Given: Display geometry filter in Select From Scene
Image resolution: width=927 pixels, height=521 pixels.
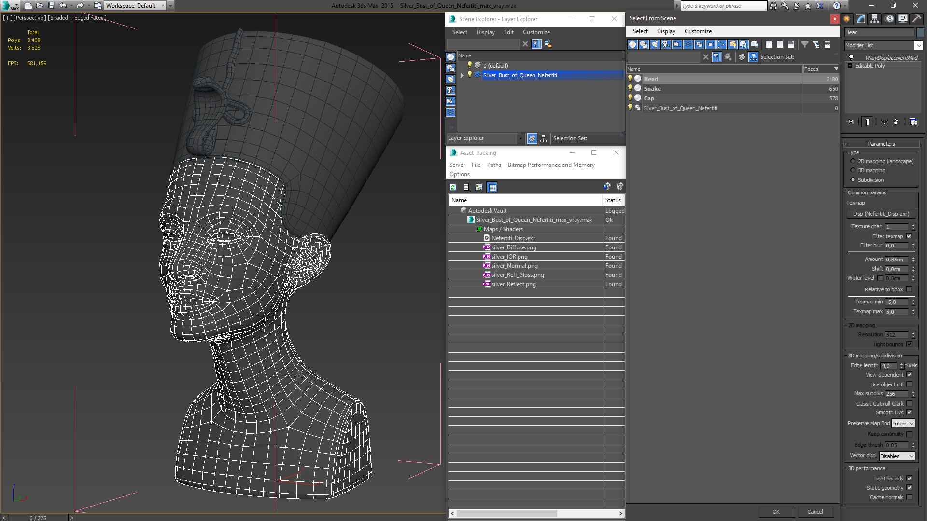Looking at the screenshot, I should tap(632, 44).
